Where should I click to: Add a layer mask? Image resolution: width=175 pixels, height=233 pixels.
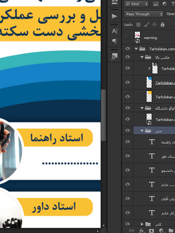151,230
